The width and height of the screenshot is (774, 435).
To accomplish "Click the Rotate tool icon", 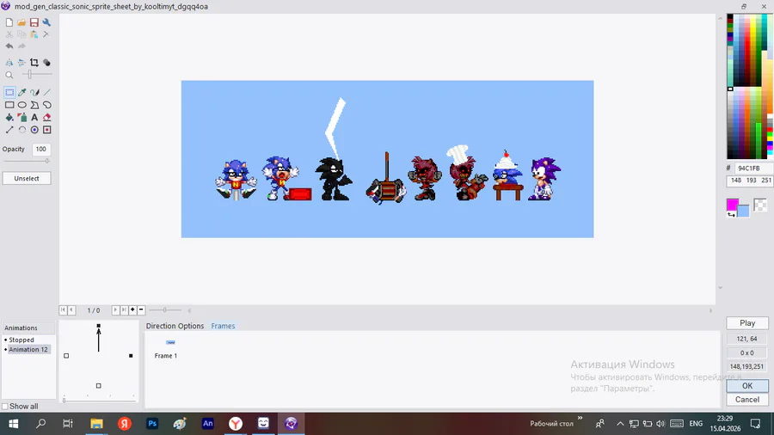I will point(22,130).
